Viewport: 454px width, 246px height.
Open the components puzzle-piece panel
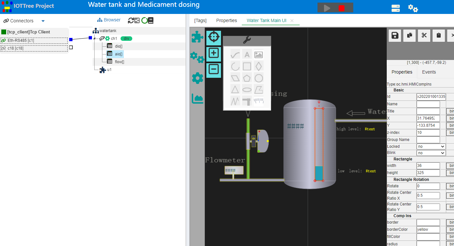(x=197, y=37)
